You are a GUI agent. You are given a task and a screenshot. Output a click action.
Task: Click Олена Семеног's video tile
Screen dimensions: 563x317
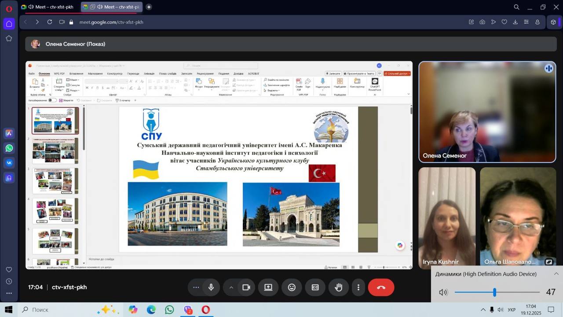pos(487,112)
